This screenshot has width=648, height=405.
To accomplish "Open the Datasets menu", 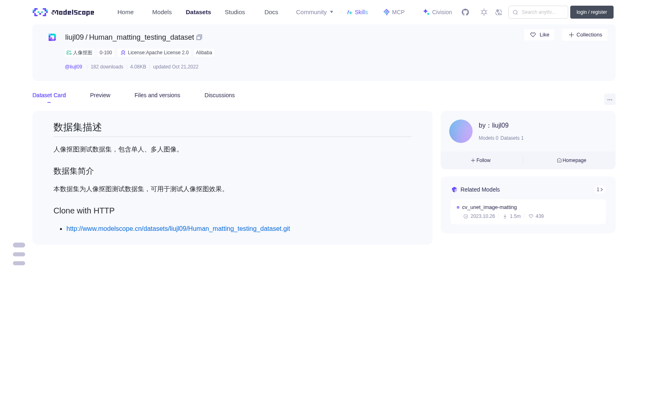I will coord(198,12).
